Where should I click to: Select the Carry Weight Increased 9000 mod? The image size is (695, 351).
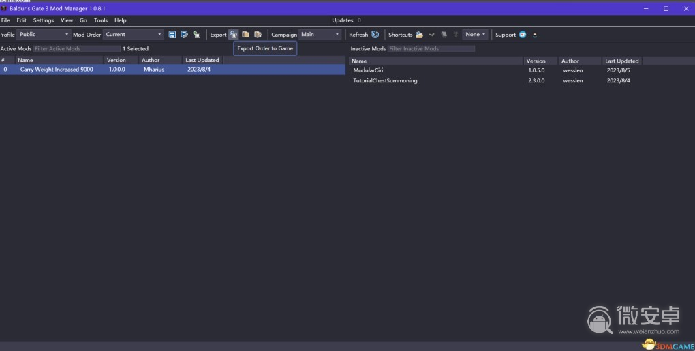[x=57, y=70]
